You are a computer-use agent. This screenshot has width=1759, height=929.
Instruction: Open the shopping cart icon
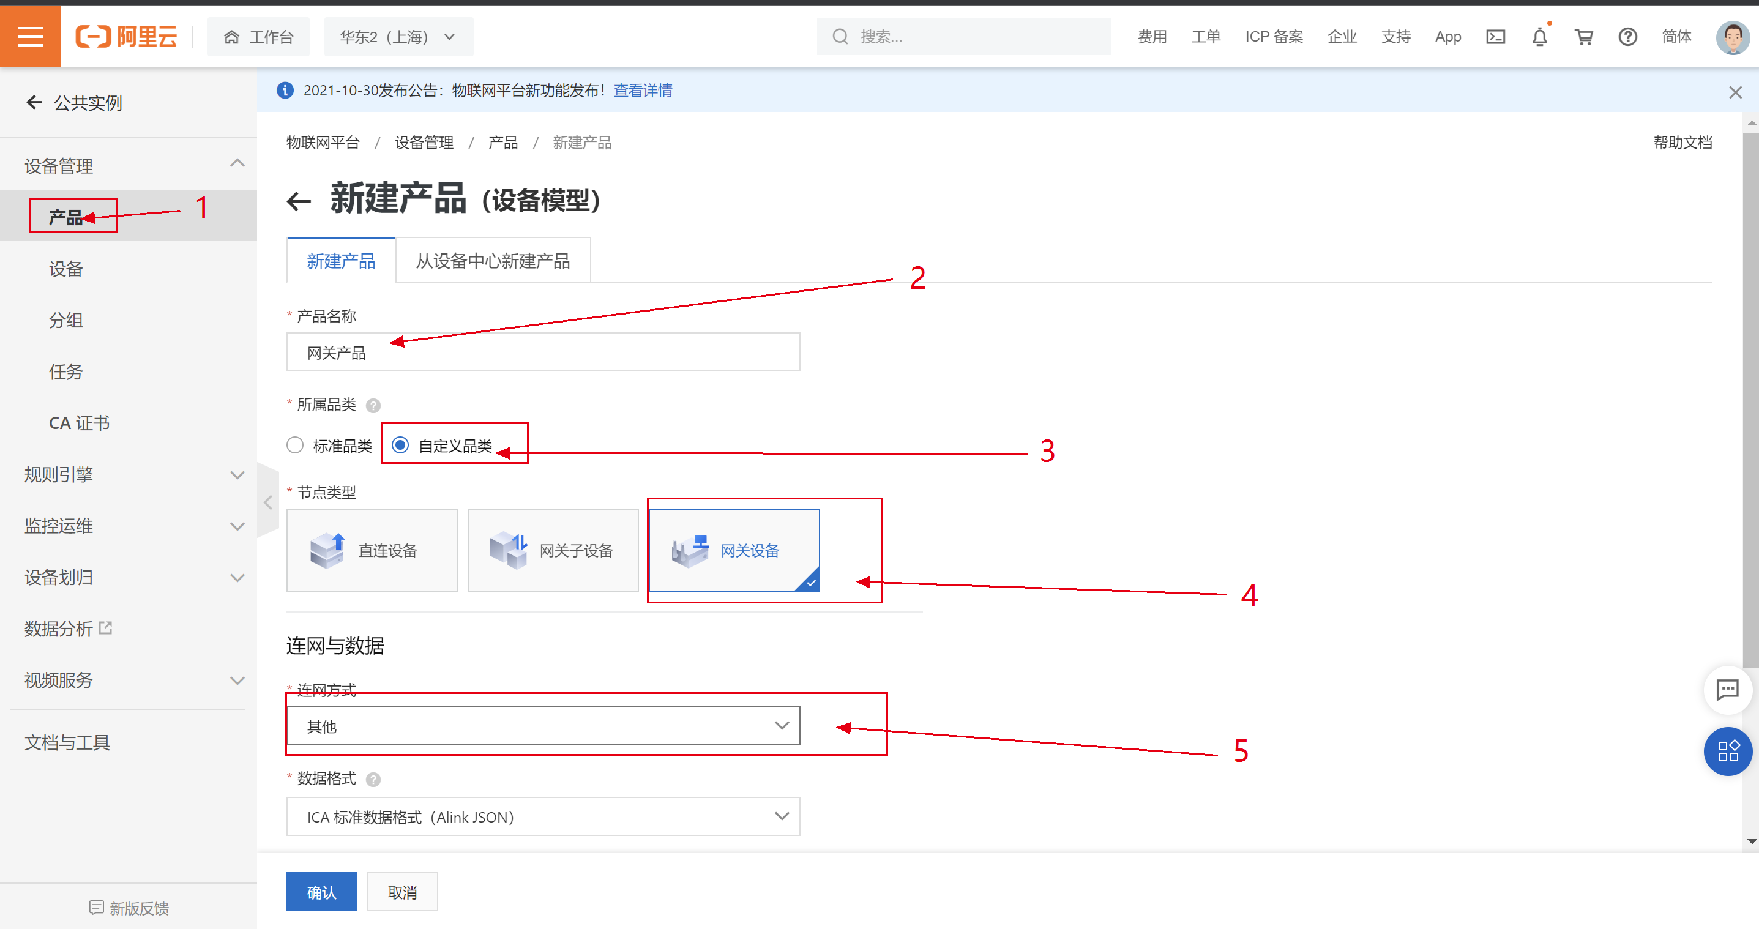[x=1583, y=37]
